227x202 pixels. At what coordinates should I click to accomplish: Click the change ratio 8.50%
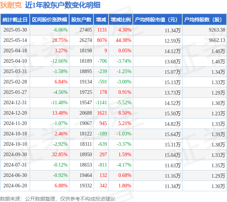coord(125,113)
